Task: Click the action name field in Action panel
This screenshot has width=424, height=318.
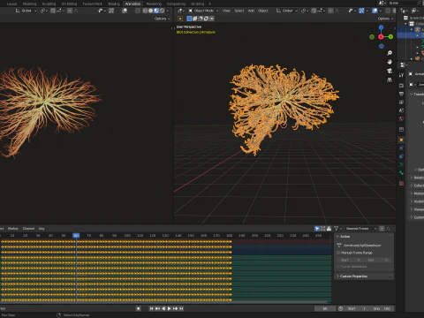Action: click(x=362, y=245)
